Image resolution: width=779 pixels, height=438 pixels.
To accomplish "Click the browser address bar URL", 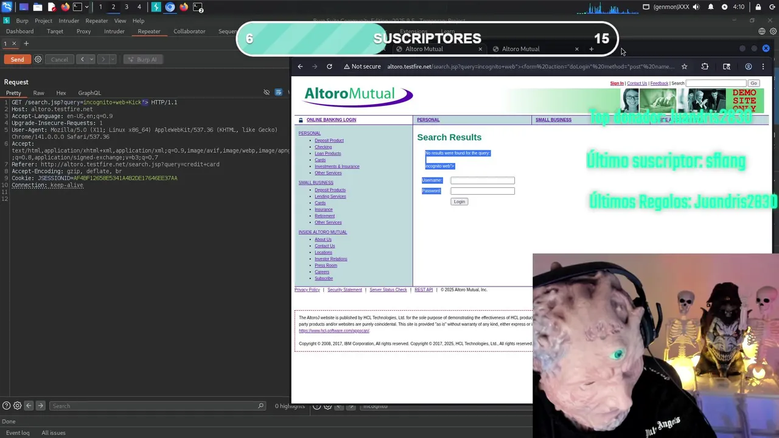I will 529,66.
